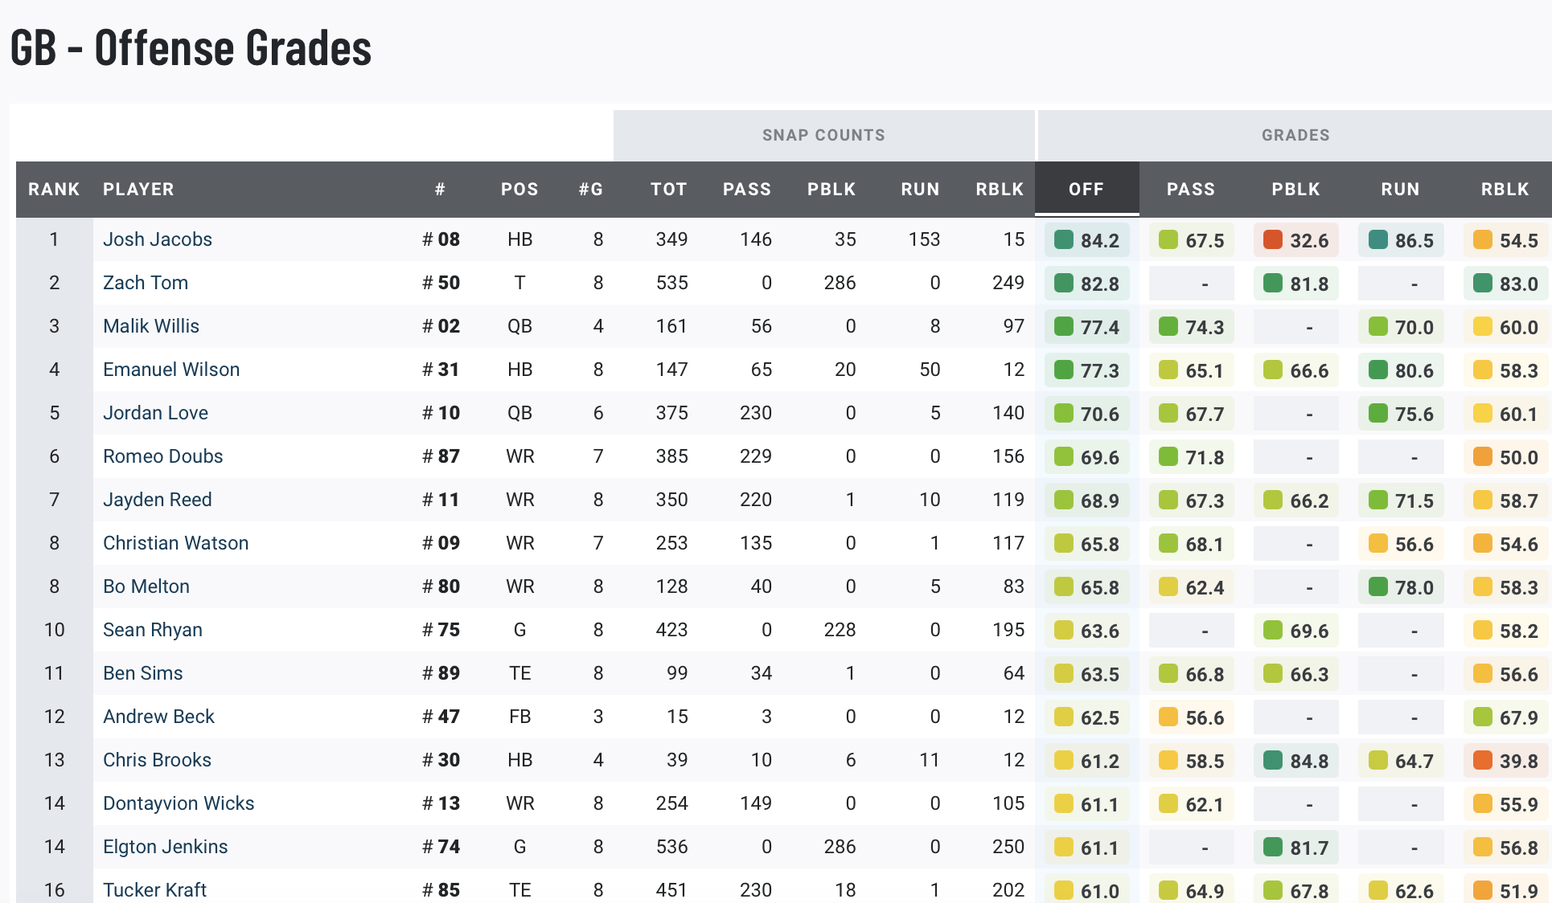
Task: Sort table by OFF grade column
Action: [x=1086, y=190]
